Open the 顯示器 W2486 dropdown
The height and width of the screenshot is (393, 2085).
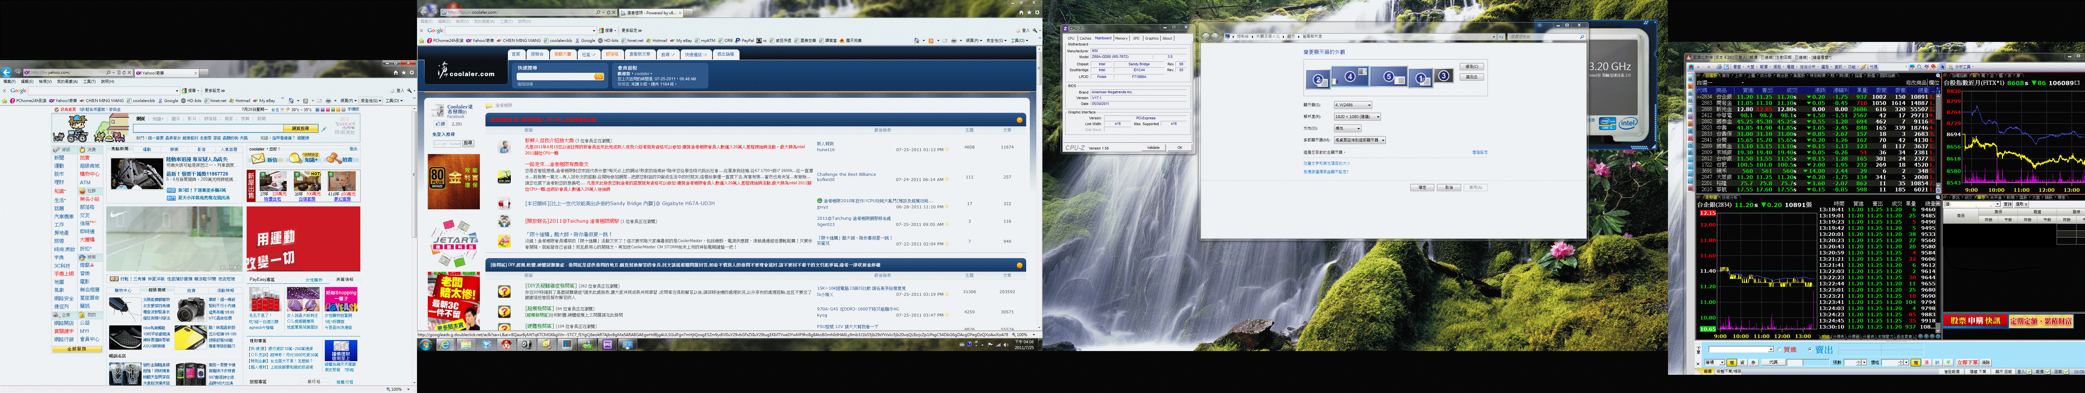pyautogui.click(x=1353, y=105)
